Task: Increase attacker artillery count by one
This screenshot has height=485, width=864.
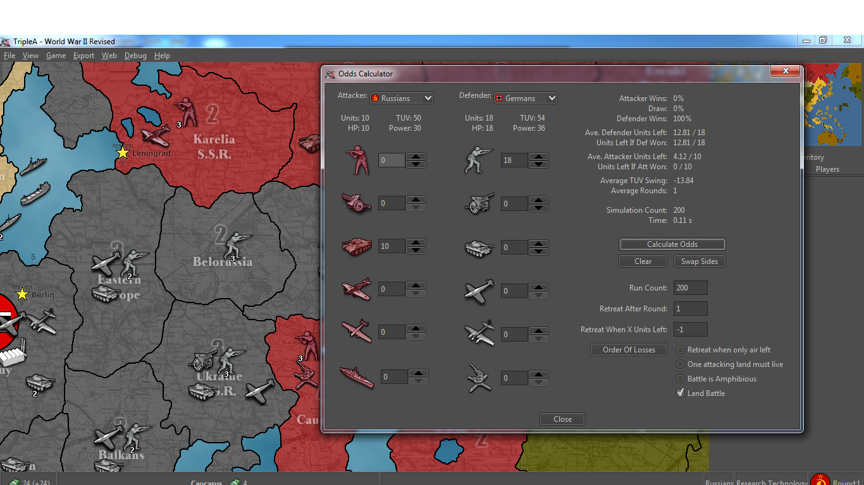Action: tap(416, 200)
